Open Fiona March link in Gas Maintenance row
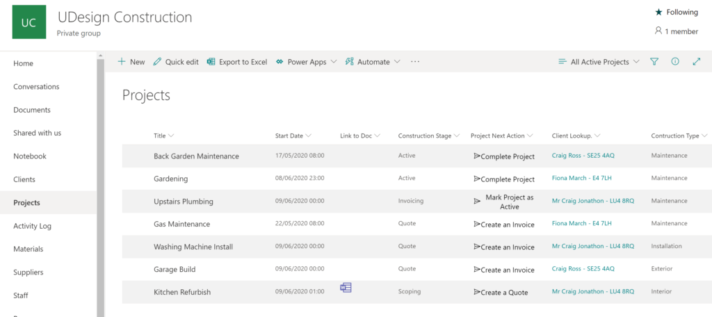Screen dimensions: 712x317 pos(582,223)
